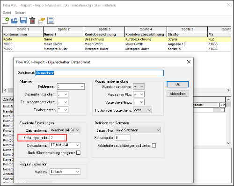This screenshot has height=186, width=234.
Task: Click the Erste Importzeile input field
Action: [x=57, y=137]
